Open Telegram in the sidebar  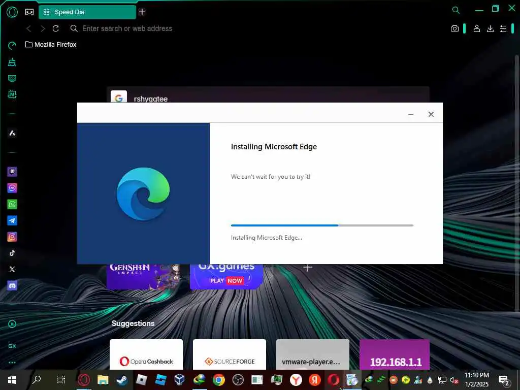[12, 220]
